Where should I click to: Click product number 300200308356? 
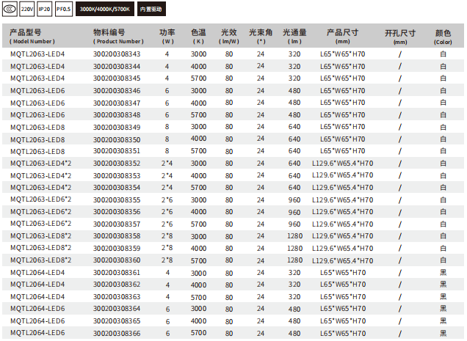point(117,212)
